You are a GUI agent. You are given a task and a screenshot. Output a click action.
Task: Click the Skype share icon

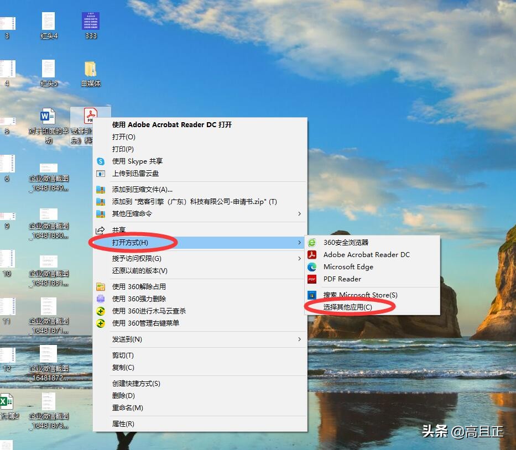(101, 161)
